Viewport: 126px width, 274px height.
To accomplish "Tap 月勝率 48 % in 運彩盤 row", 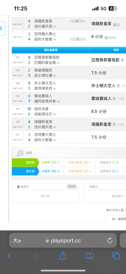I will click(x=51, y=171).
